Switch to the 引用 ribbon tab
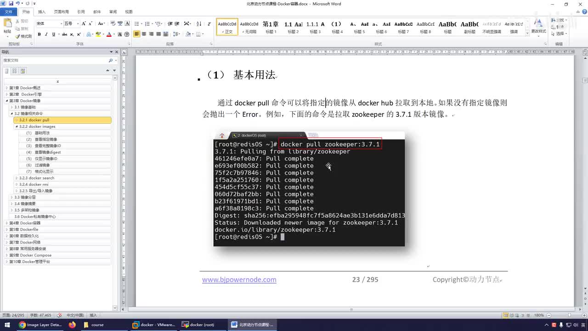This screenshot has width=588, height=331. pos(81,12)
